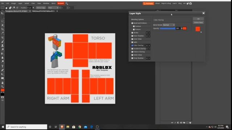
Task: Select the Eyedropper tool
Action: tap(3, 33)
